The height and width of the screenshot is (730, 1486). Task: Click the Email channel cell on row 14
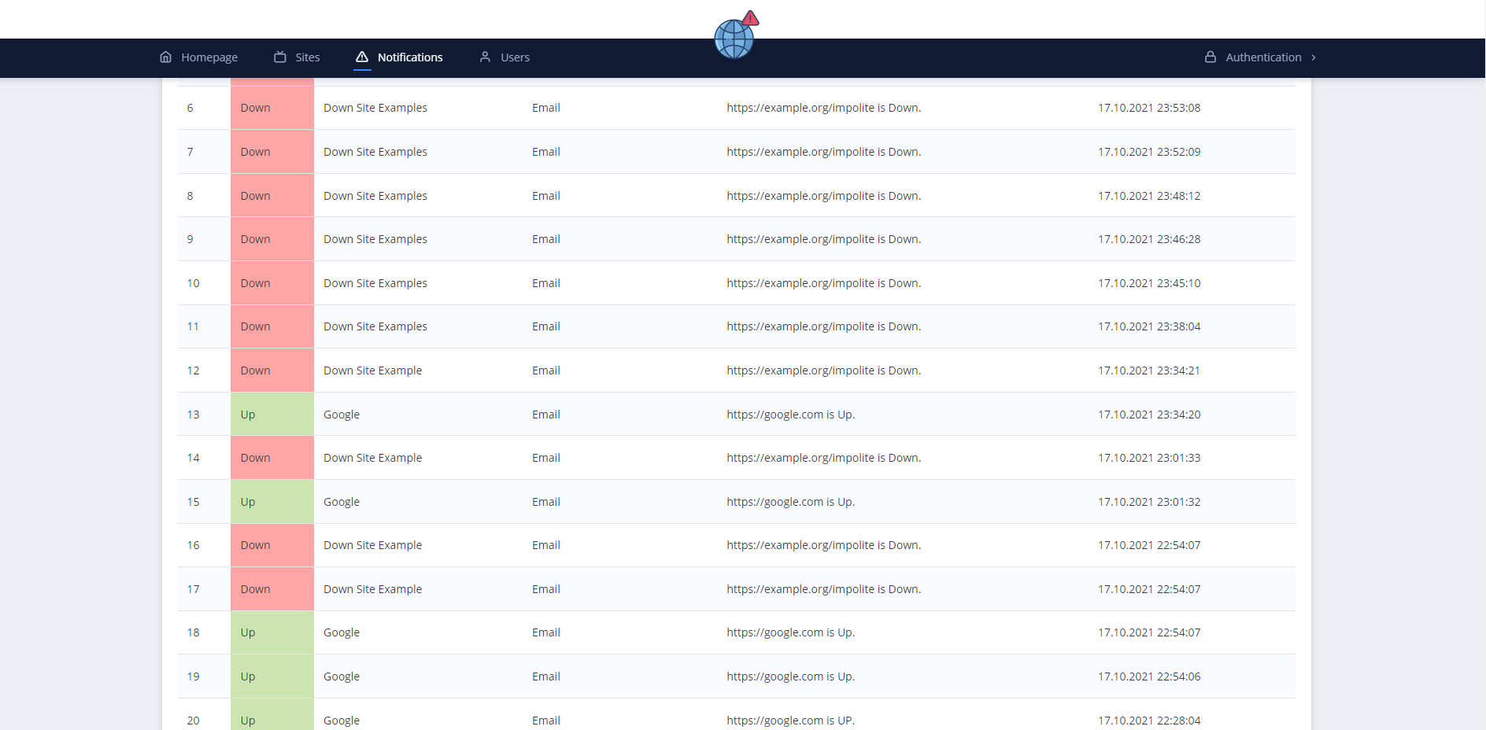pyautogui.click(x=546, y=457)
